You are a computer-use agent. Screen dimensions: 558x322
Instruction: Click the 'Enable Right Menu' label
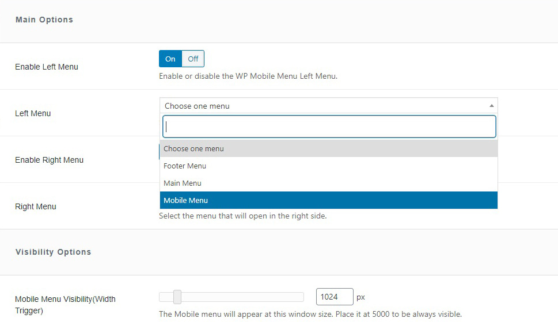[49, 160]
